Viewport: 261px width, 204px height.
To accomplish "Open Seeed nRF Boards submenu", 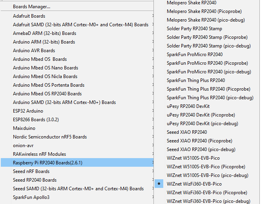I will point(77,171).
